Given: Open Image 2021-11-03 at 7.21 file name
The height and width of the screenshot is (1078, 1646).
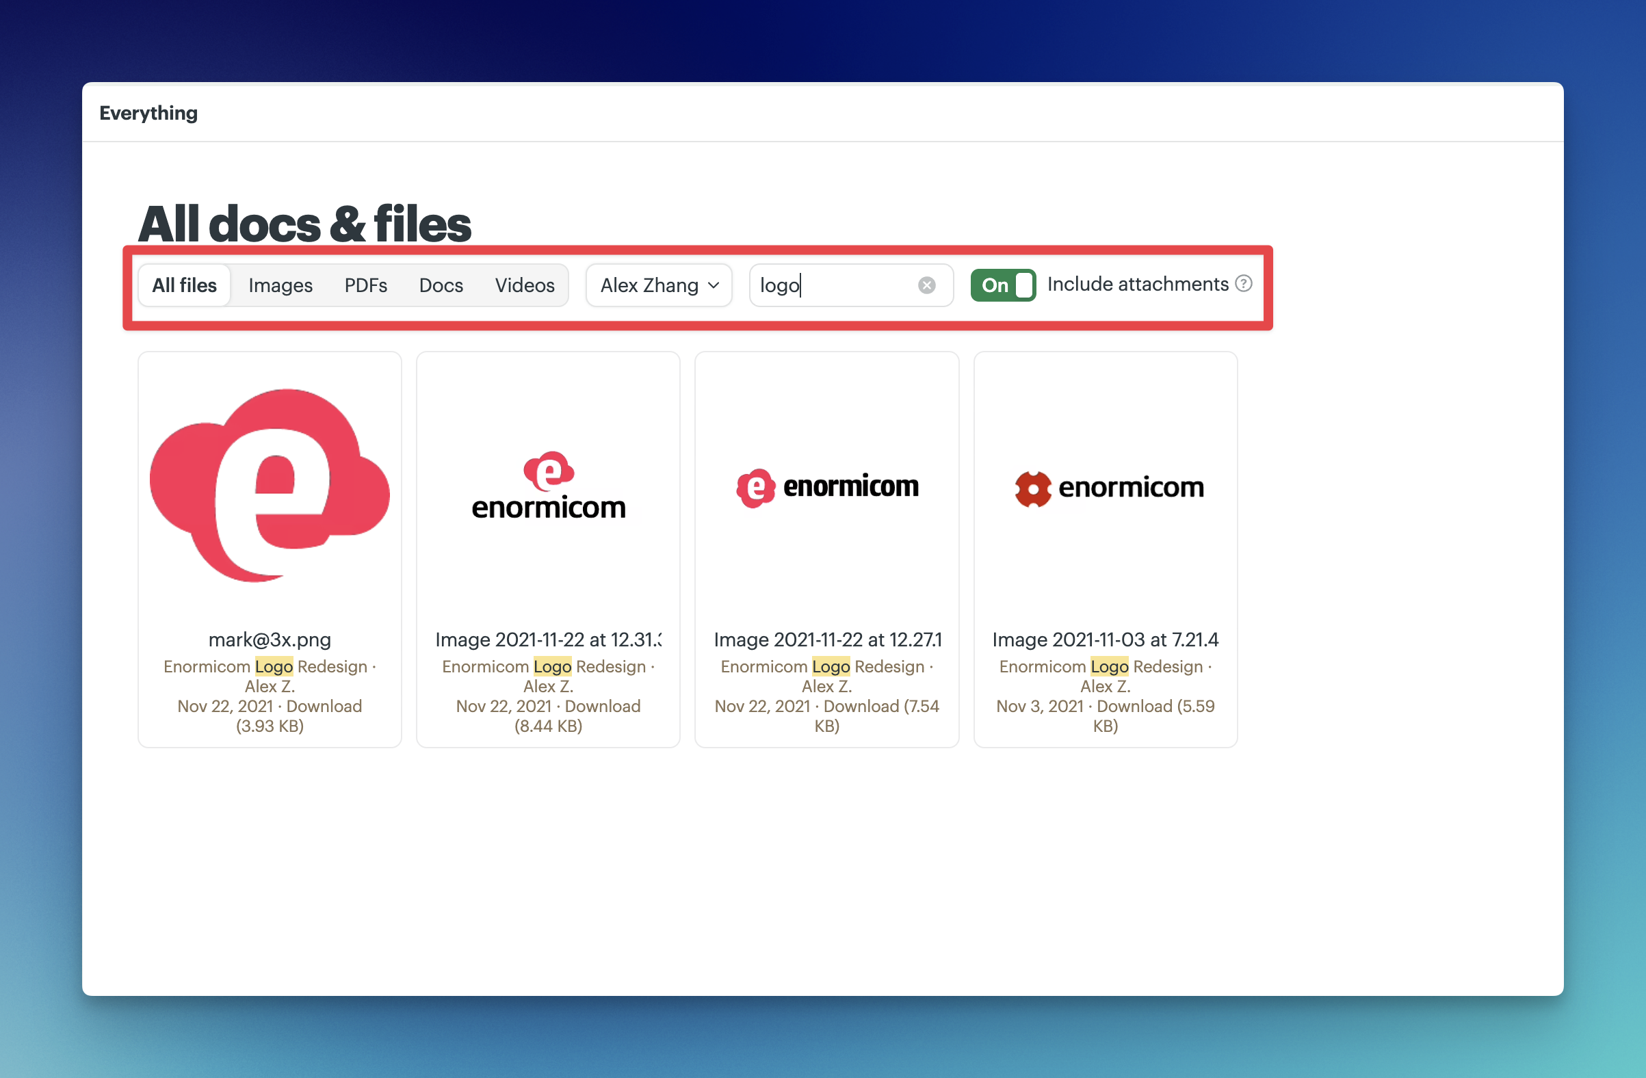Looking at the screenshot, I should click(1105, 640).
